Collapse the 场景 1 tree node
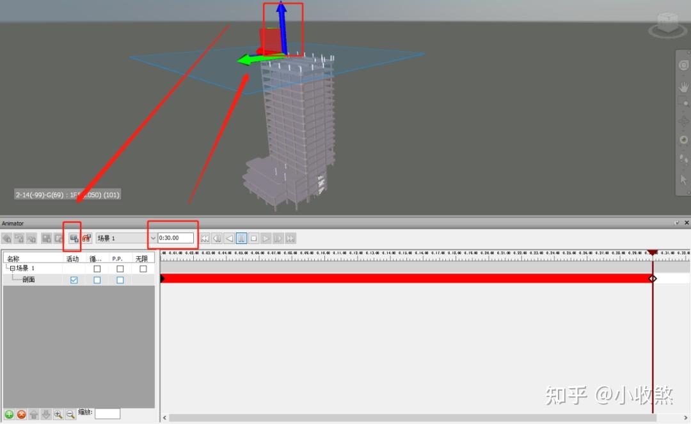 [x=13, y=268]
